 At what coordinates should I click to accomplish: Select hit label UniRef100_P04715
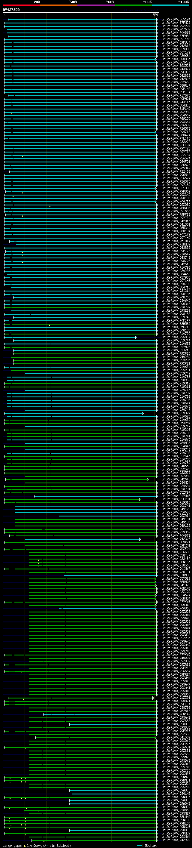tap(175, 132)
